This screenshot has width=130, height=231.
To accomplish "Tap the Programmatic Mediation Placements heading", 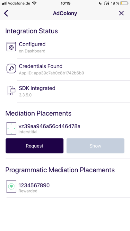I will tap(60, 170).
